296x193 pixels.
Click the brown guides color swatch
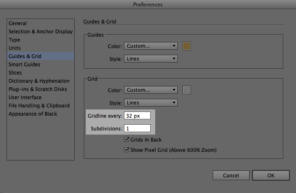click(186, 46)
